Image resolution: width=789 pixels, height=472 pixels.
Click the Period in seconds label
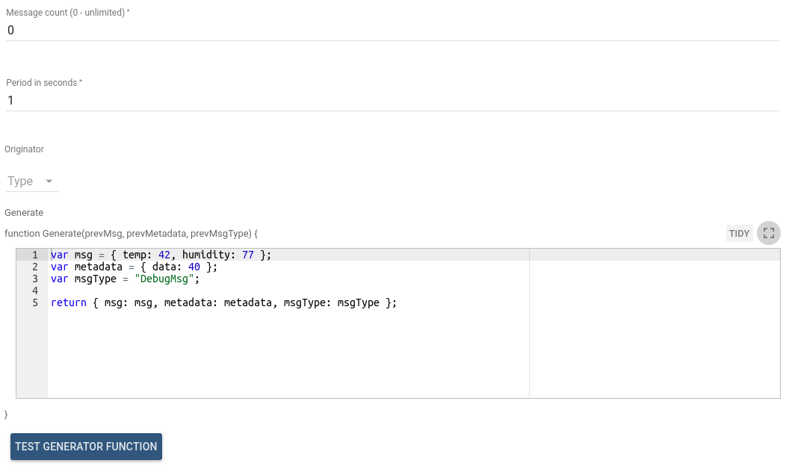44,82
